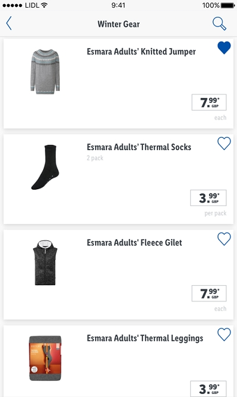
Task: Tap heart icon beside Thermal Leggings
Action: 224,334
